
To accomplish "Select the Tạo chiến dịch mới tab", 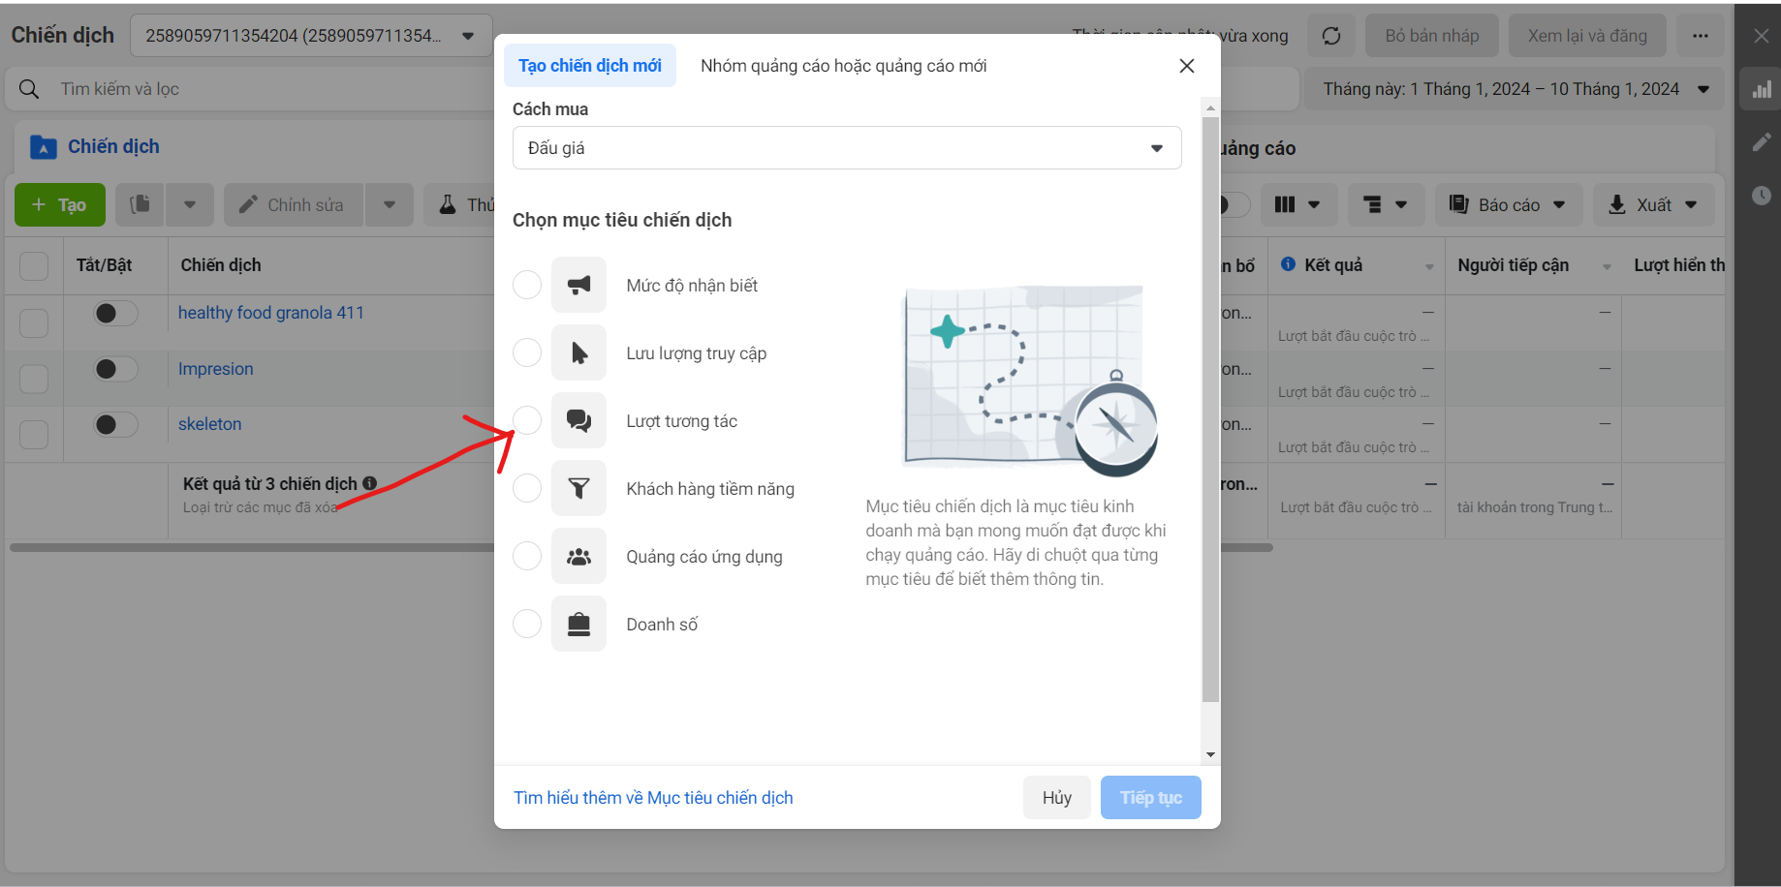I will click(590, 66).
